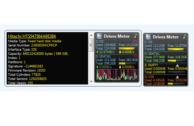The height and width of the screenshot is (126, 194).
Task: Click the Media Type line
Action: 35,41
